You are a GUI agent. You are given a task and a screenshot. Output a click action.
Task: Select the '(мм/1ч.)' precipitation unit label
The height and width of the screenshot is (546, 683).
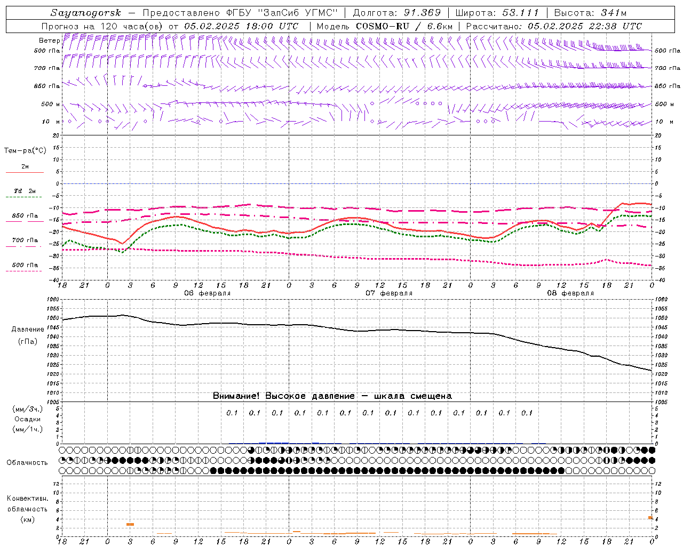tap(28, 429)
